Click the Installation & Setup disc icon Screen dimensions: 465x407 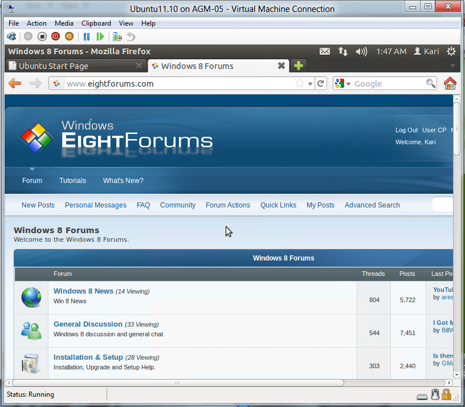(31, 364)
